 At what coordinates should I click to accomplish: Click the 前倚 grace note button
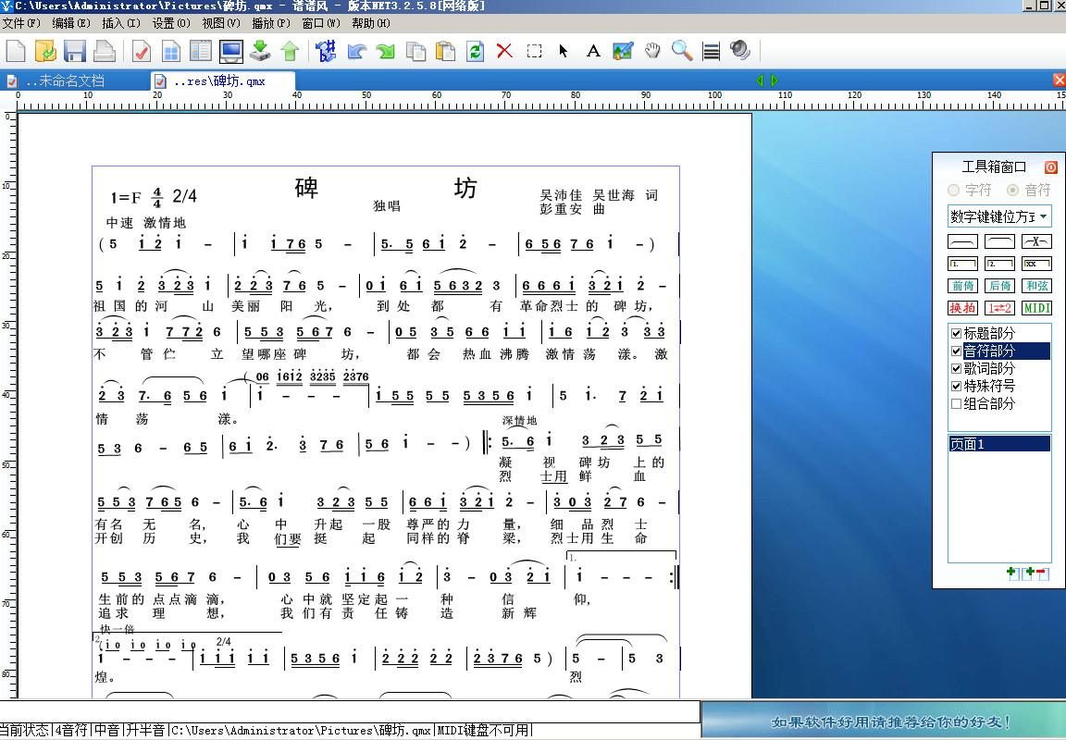[962, 286]
